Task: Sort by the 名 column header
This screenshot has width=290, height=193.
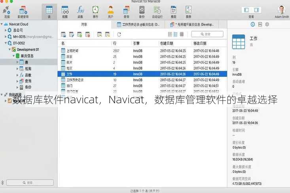Action: click(x=63, y=43)
